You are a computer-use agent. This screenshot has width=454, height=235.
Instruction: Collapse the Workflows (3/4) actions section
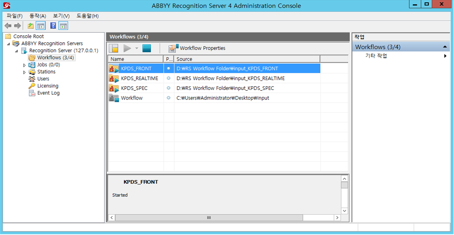445,47
